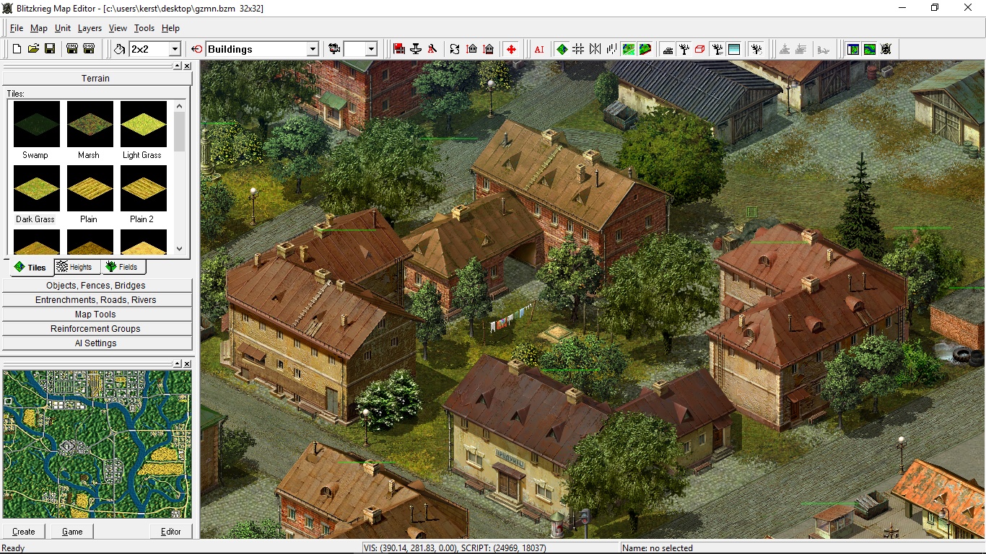This screenshot has width=986, height=554.
Task: Click the rotate arrows toolbar icon
Action: pos(455,49)
